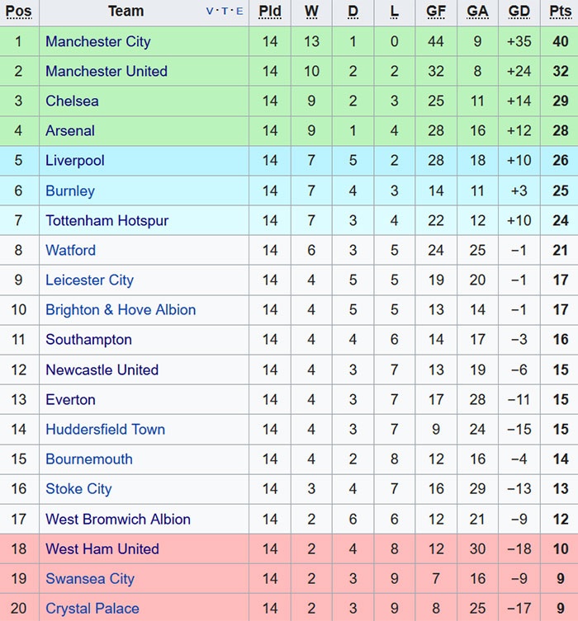Go to the Arsenal team page

coord(69,130)
